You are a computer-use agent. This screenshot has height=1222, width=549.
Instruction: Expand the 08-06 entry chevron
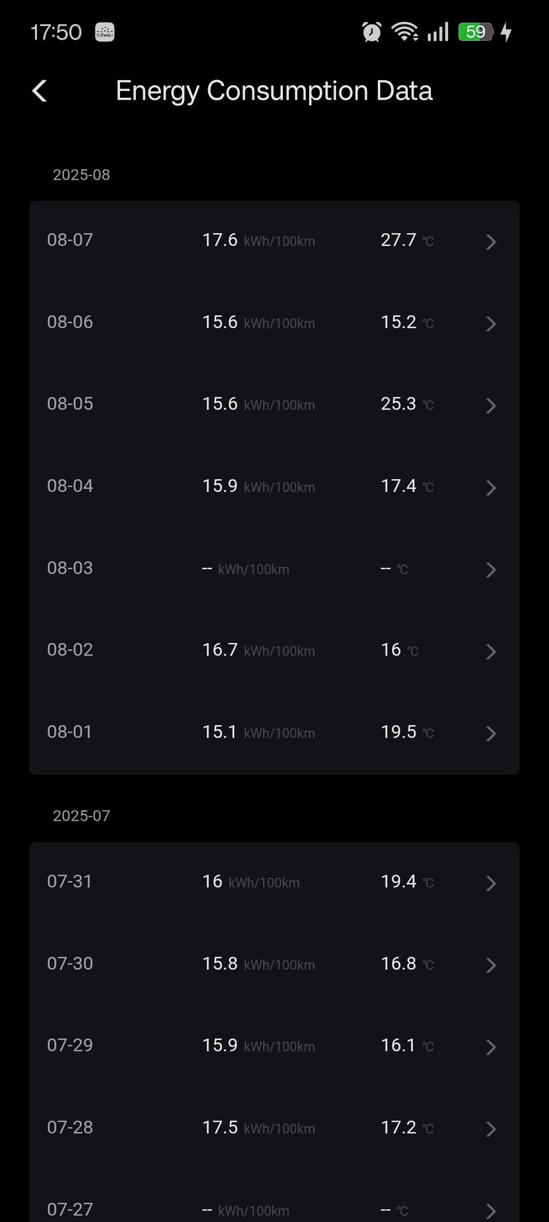(x=490, y=324)
